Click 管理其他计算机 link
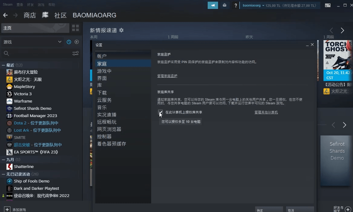Image resolution: width=353 pixels, height=212 pixels. [x=266, y=112]
